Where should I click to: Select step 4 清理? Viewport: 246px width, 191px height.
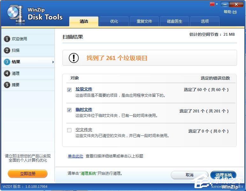(28, 73)
